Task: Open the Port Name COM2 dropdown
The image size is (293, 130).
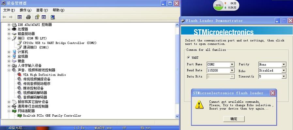Action: pyautogui.click(x=232, y=65)
